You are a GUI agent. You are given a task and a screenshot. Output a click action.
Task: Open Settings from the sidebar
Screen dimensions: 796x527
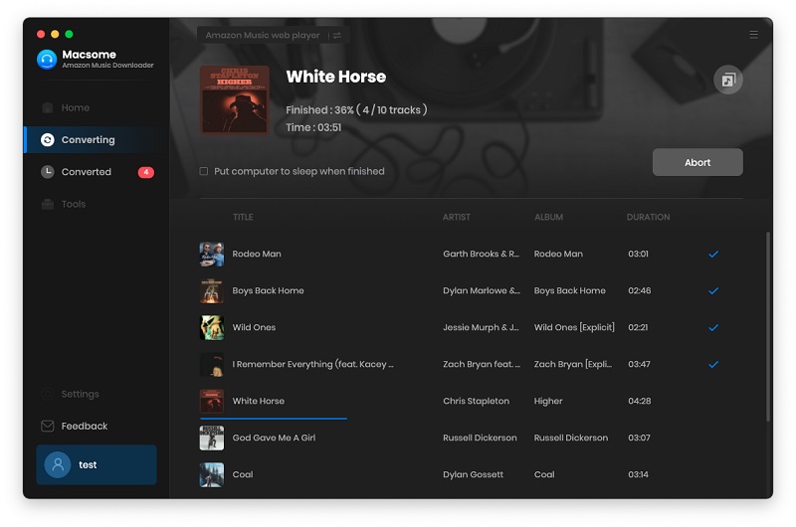(80, 394)
